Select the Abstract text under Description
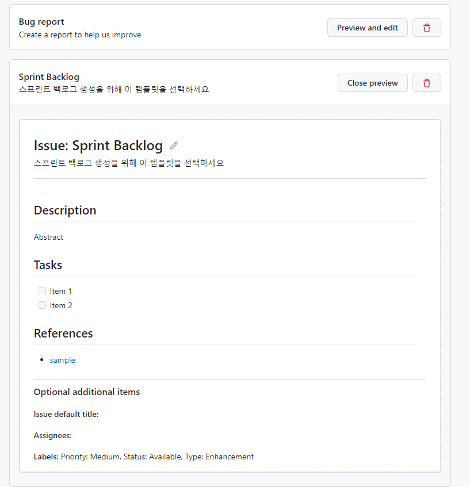The height and width of the screenshot is (487, 470). [x=48, y=237]
